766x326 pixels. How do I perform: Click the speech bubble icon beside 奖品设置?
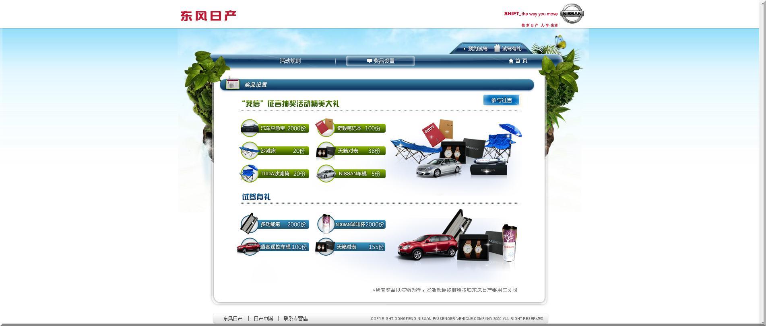[x=370, y=61]
